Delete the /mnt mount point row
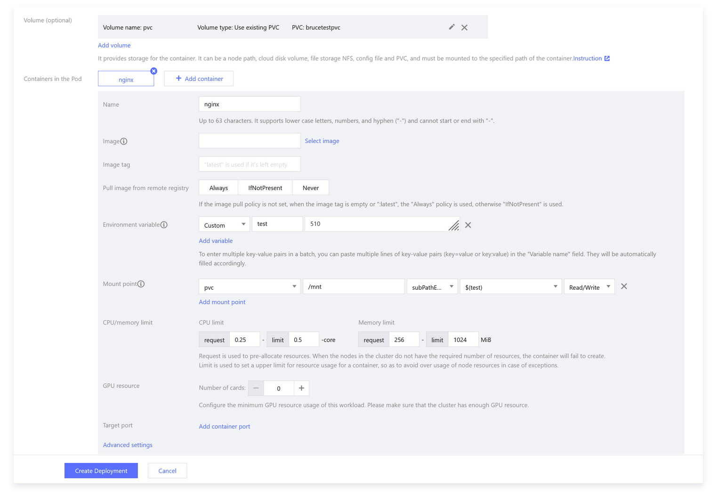This screenshot has height=493, width=718. (624, 286)
